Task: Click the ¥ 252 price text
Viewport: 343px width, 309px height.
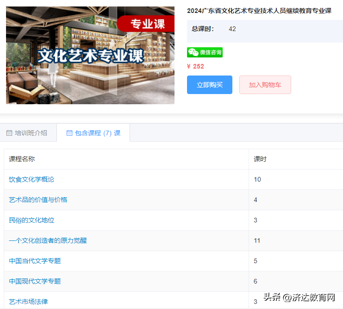Action: coord(195,66)
